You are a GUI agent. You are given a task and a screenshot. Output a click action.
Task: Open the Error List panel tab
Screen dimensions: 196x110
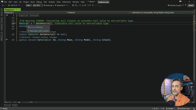[x=7, y=105]
